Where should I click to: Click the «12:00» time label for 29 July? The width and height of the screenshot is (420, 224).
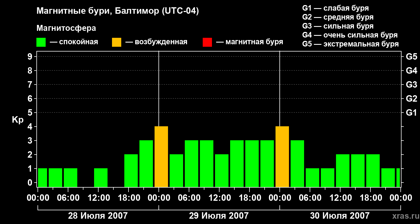pyautogui.click(x=219, y=198)
